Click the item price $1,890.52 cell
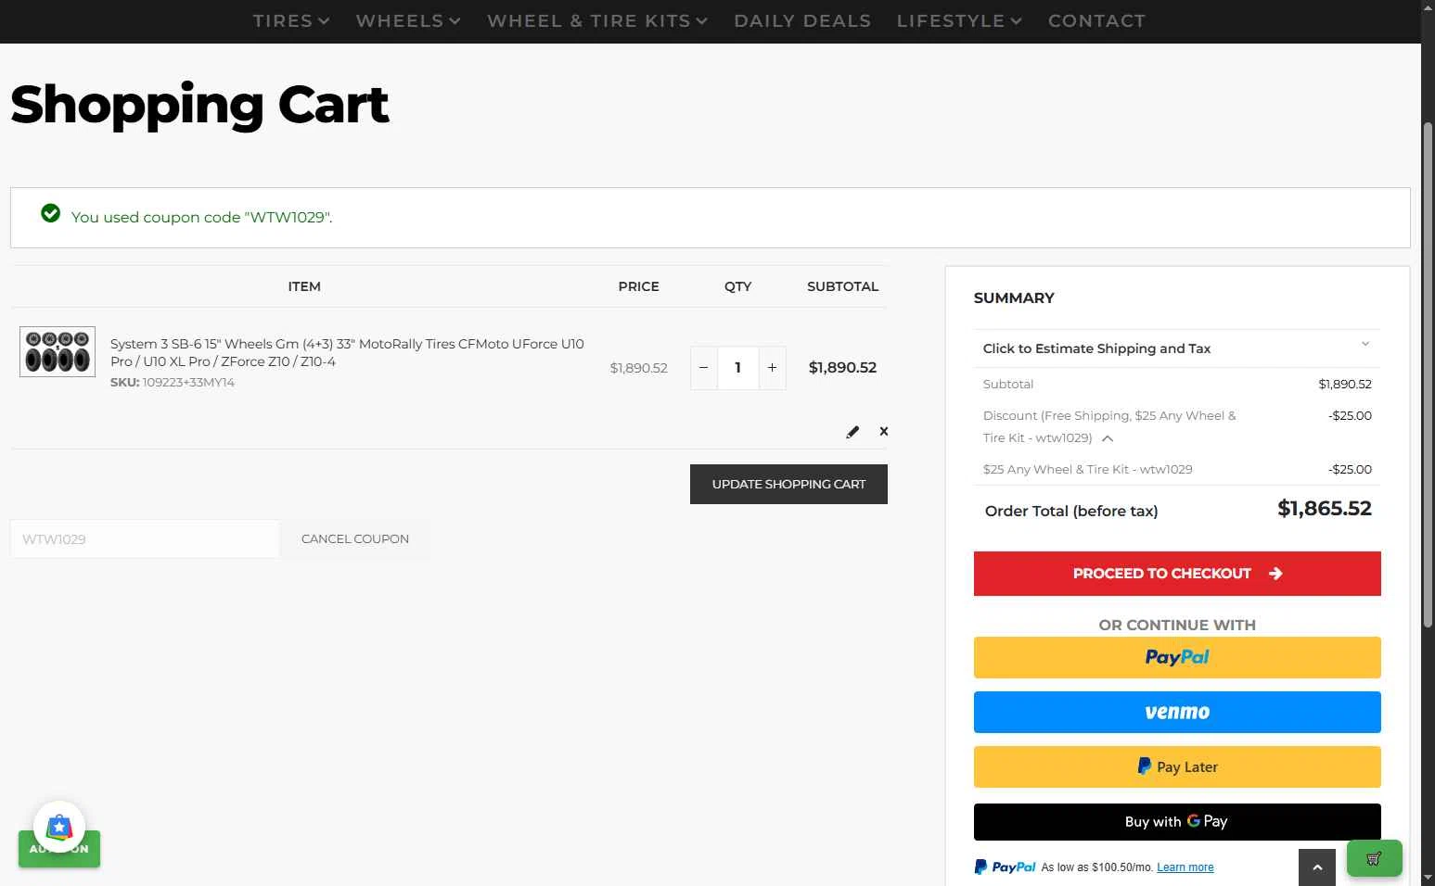The height and width of the screenshot is (886, 1435). coord(639,368)
